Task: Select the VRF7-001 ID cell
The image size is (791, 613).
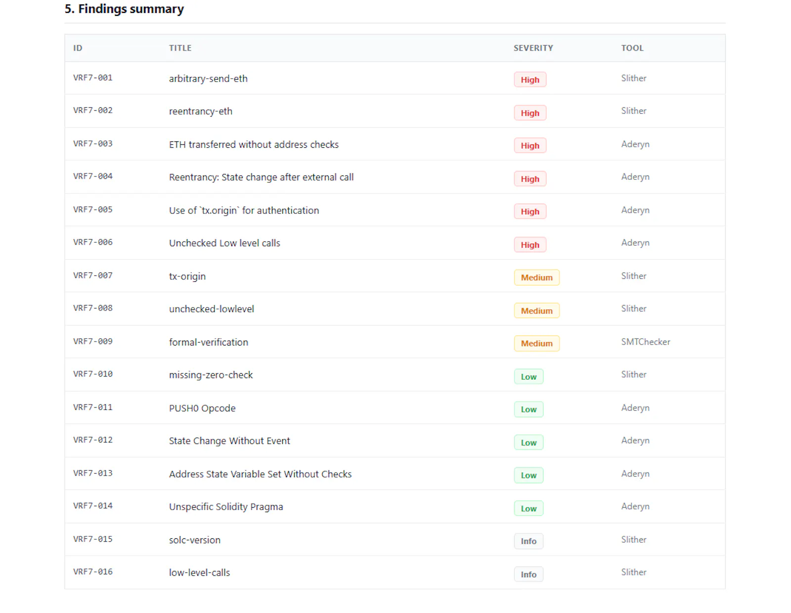Action: 93,78
